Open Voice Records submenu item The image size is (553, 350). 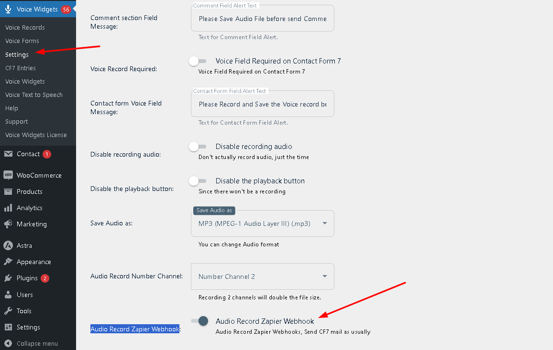click(x=25, y=28)
